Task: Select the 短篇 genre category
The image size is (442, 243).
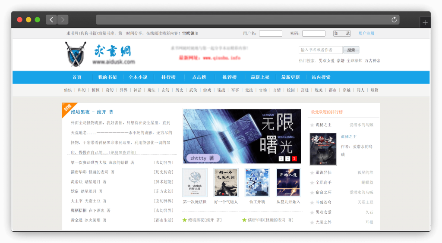Action: [374, 90]
